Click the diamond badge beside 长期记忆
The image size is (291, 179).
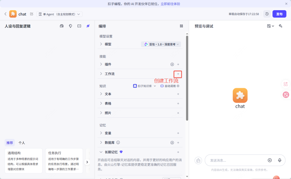[x=121, y=152]
